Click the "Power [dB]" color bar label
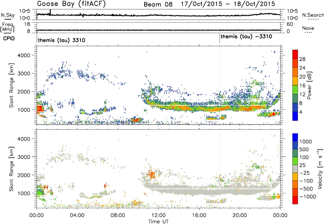The image size is (324, 224). [309, 85]
